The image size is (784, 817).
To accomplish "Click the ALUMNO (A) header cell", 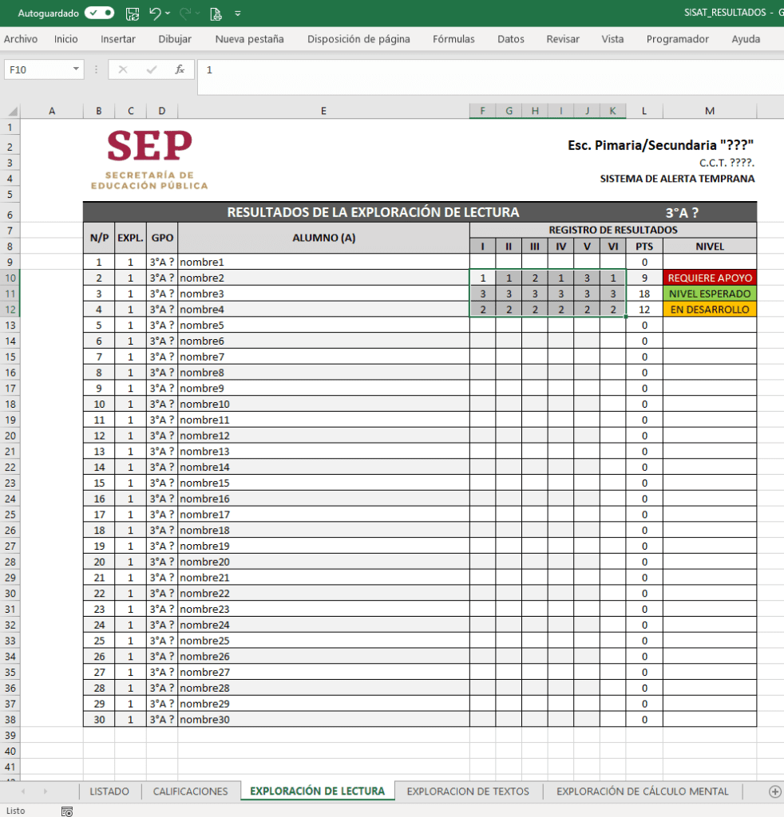I will pyautogui.click(x=323, y=238).
